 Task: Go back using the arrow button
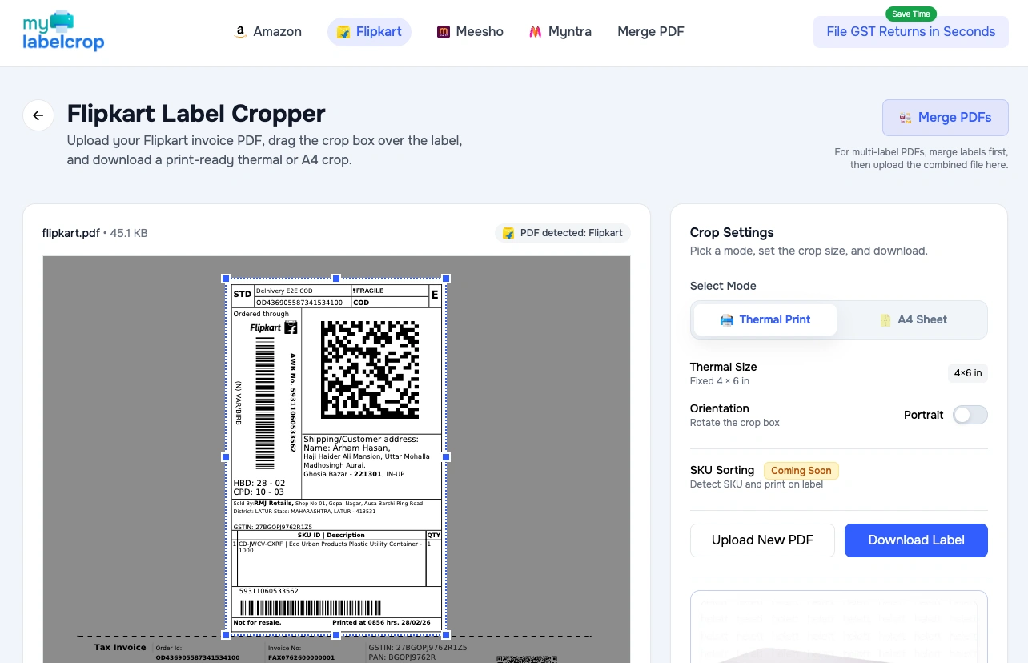click(38, 115)
